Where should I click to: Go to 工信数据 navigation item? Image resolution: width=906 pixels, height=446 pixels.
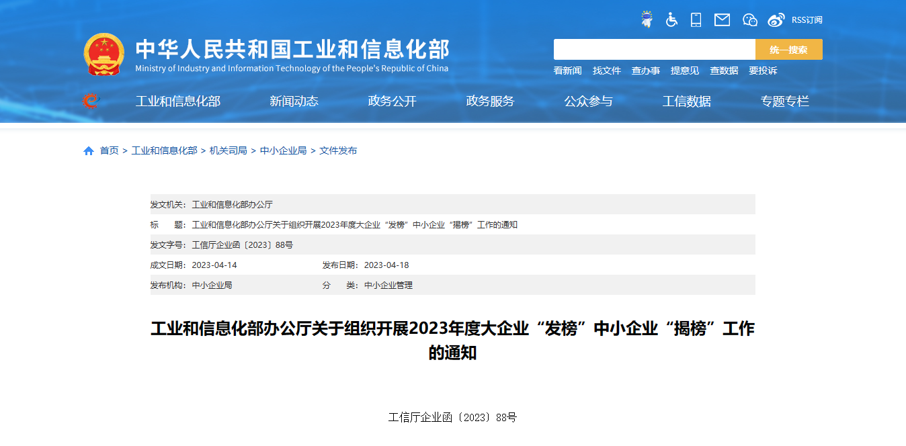(x=686, y=101)
